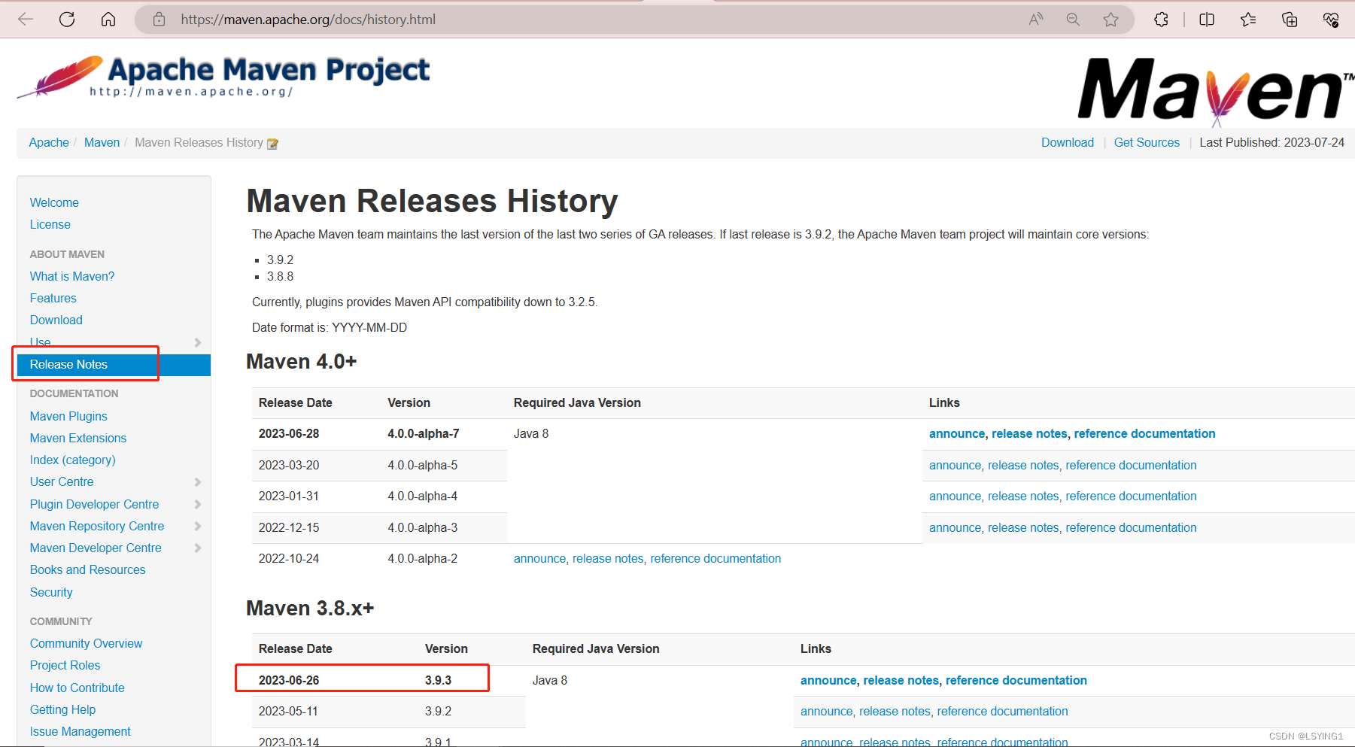The width and height of the screenshot is (1355, 747).
Task: Expand Maven Repository Centre chevron
Action: pos(197,526)
